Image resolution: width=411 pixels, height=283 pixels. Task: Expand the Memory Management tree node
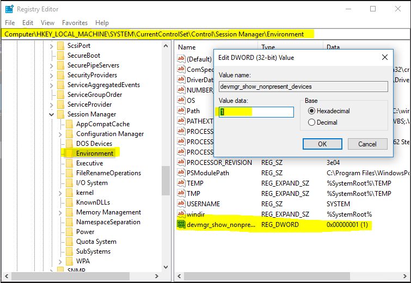point(60,213)
